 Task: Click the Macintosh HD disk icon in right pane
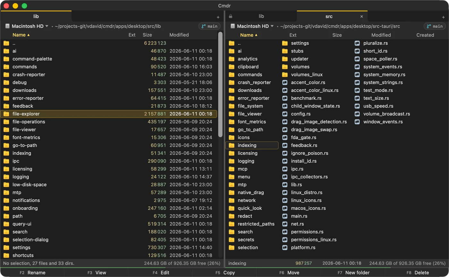tap(233, 26)
